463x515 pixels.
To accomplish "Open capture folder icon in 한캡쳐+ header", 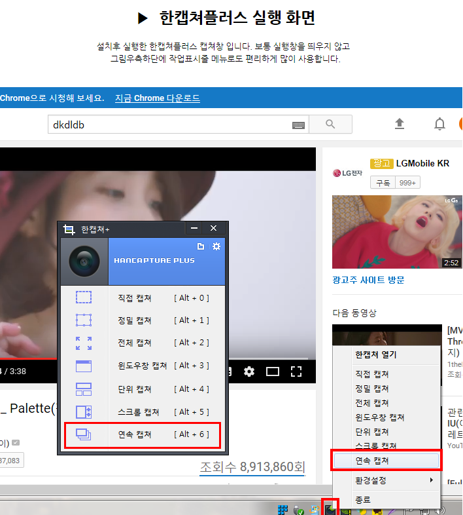I will tap(201, 246).
